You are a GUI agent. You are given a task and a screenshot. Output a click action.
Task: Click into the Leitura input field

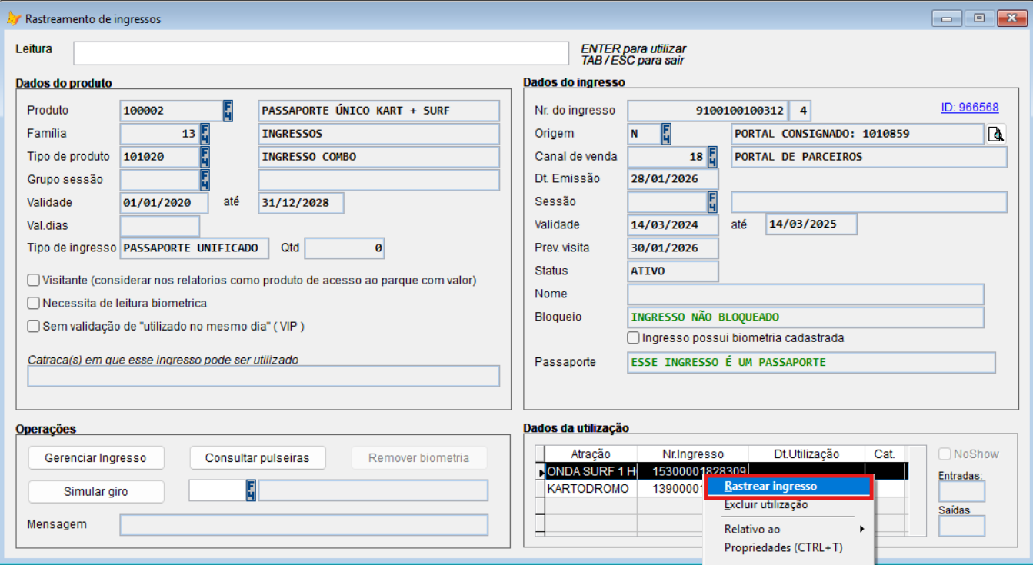pos(320,53)
